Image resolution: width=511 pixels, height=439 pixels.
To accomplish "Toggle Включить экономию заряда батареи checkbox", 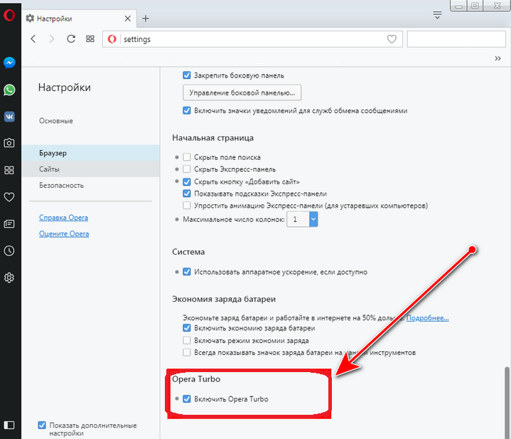I will (x=187, y=328).
